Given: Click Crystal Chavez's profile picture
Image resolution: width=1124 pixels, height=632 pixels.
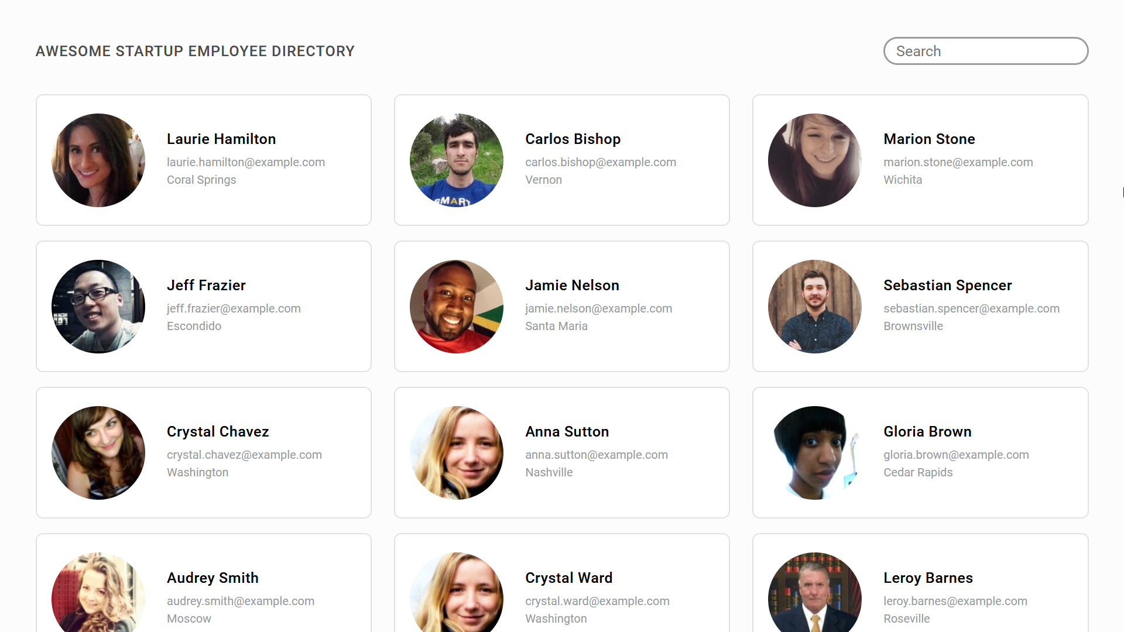Looking at the screenshot, I should click(x=98, y=453).
